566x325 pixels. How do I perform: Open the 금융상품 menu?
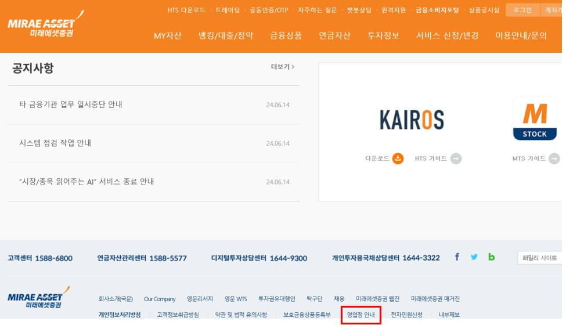[x=286, y=36]
